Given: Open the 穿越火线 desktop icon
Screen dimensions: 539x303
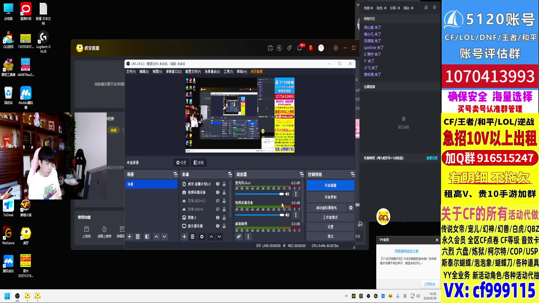Looking at the screenshot, I should (x=26, y=208).
